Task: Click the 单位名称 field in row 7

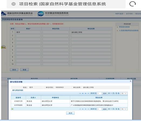Action: coord(91,53)
